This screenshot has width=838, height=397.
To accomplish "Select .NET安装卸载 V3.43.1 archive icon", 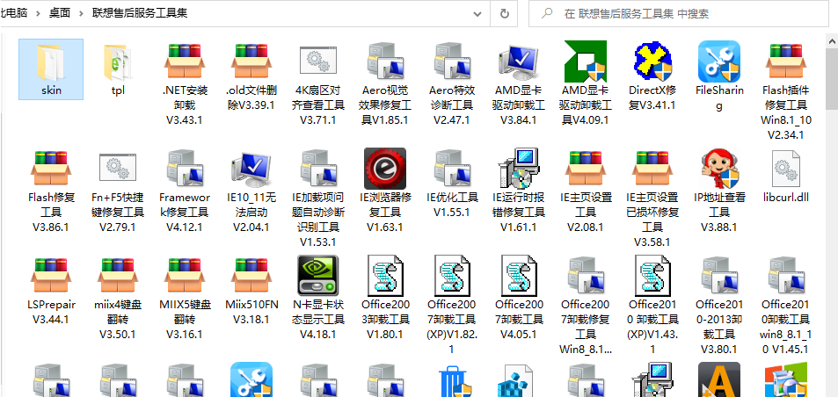I will pyautogui.click(x=185, y=61).
